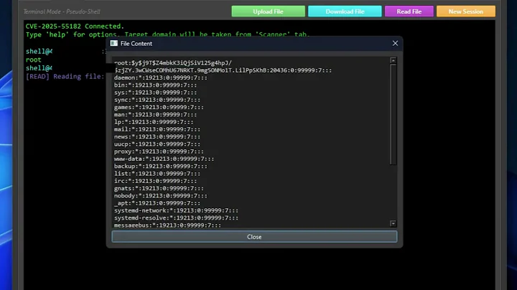Image resolution: width=517 pixels, height=290 pixels.
Task: Select the uucp entry line
Action: (x=157, y=144)
